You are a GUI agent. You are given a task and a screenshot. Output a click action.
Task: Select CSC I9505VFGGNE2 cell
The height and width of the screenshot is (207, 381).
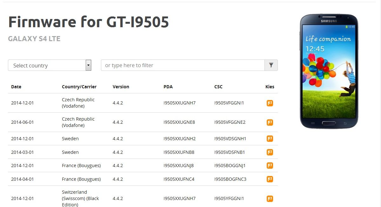tap(230, 122)
